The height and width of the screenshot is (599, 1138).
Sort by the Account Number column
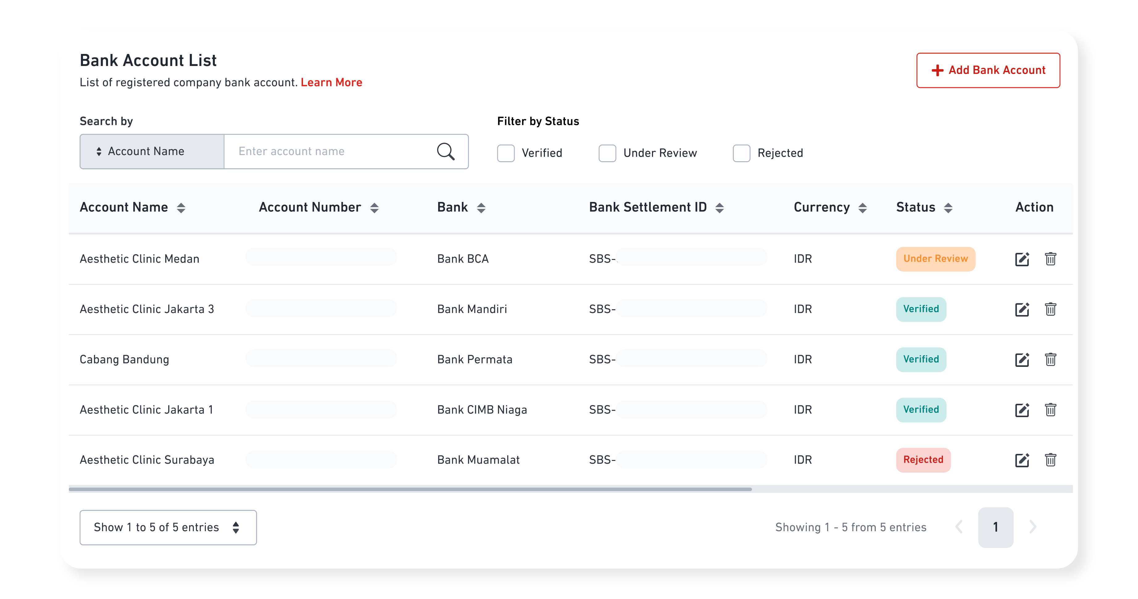pyautogui.click(x=374, y=207)
